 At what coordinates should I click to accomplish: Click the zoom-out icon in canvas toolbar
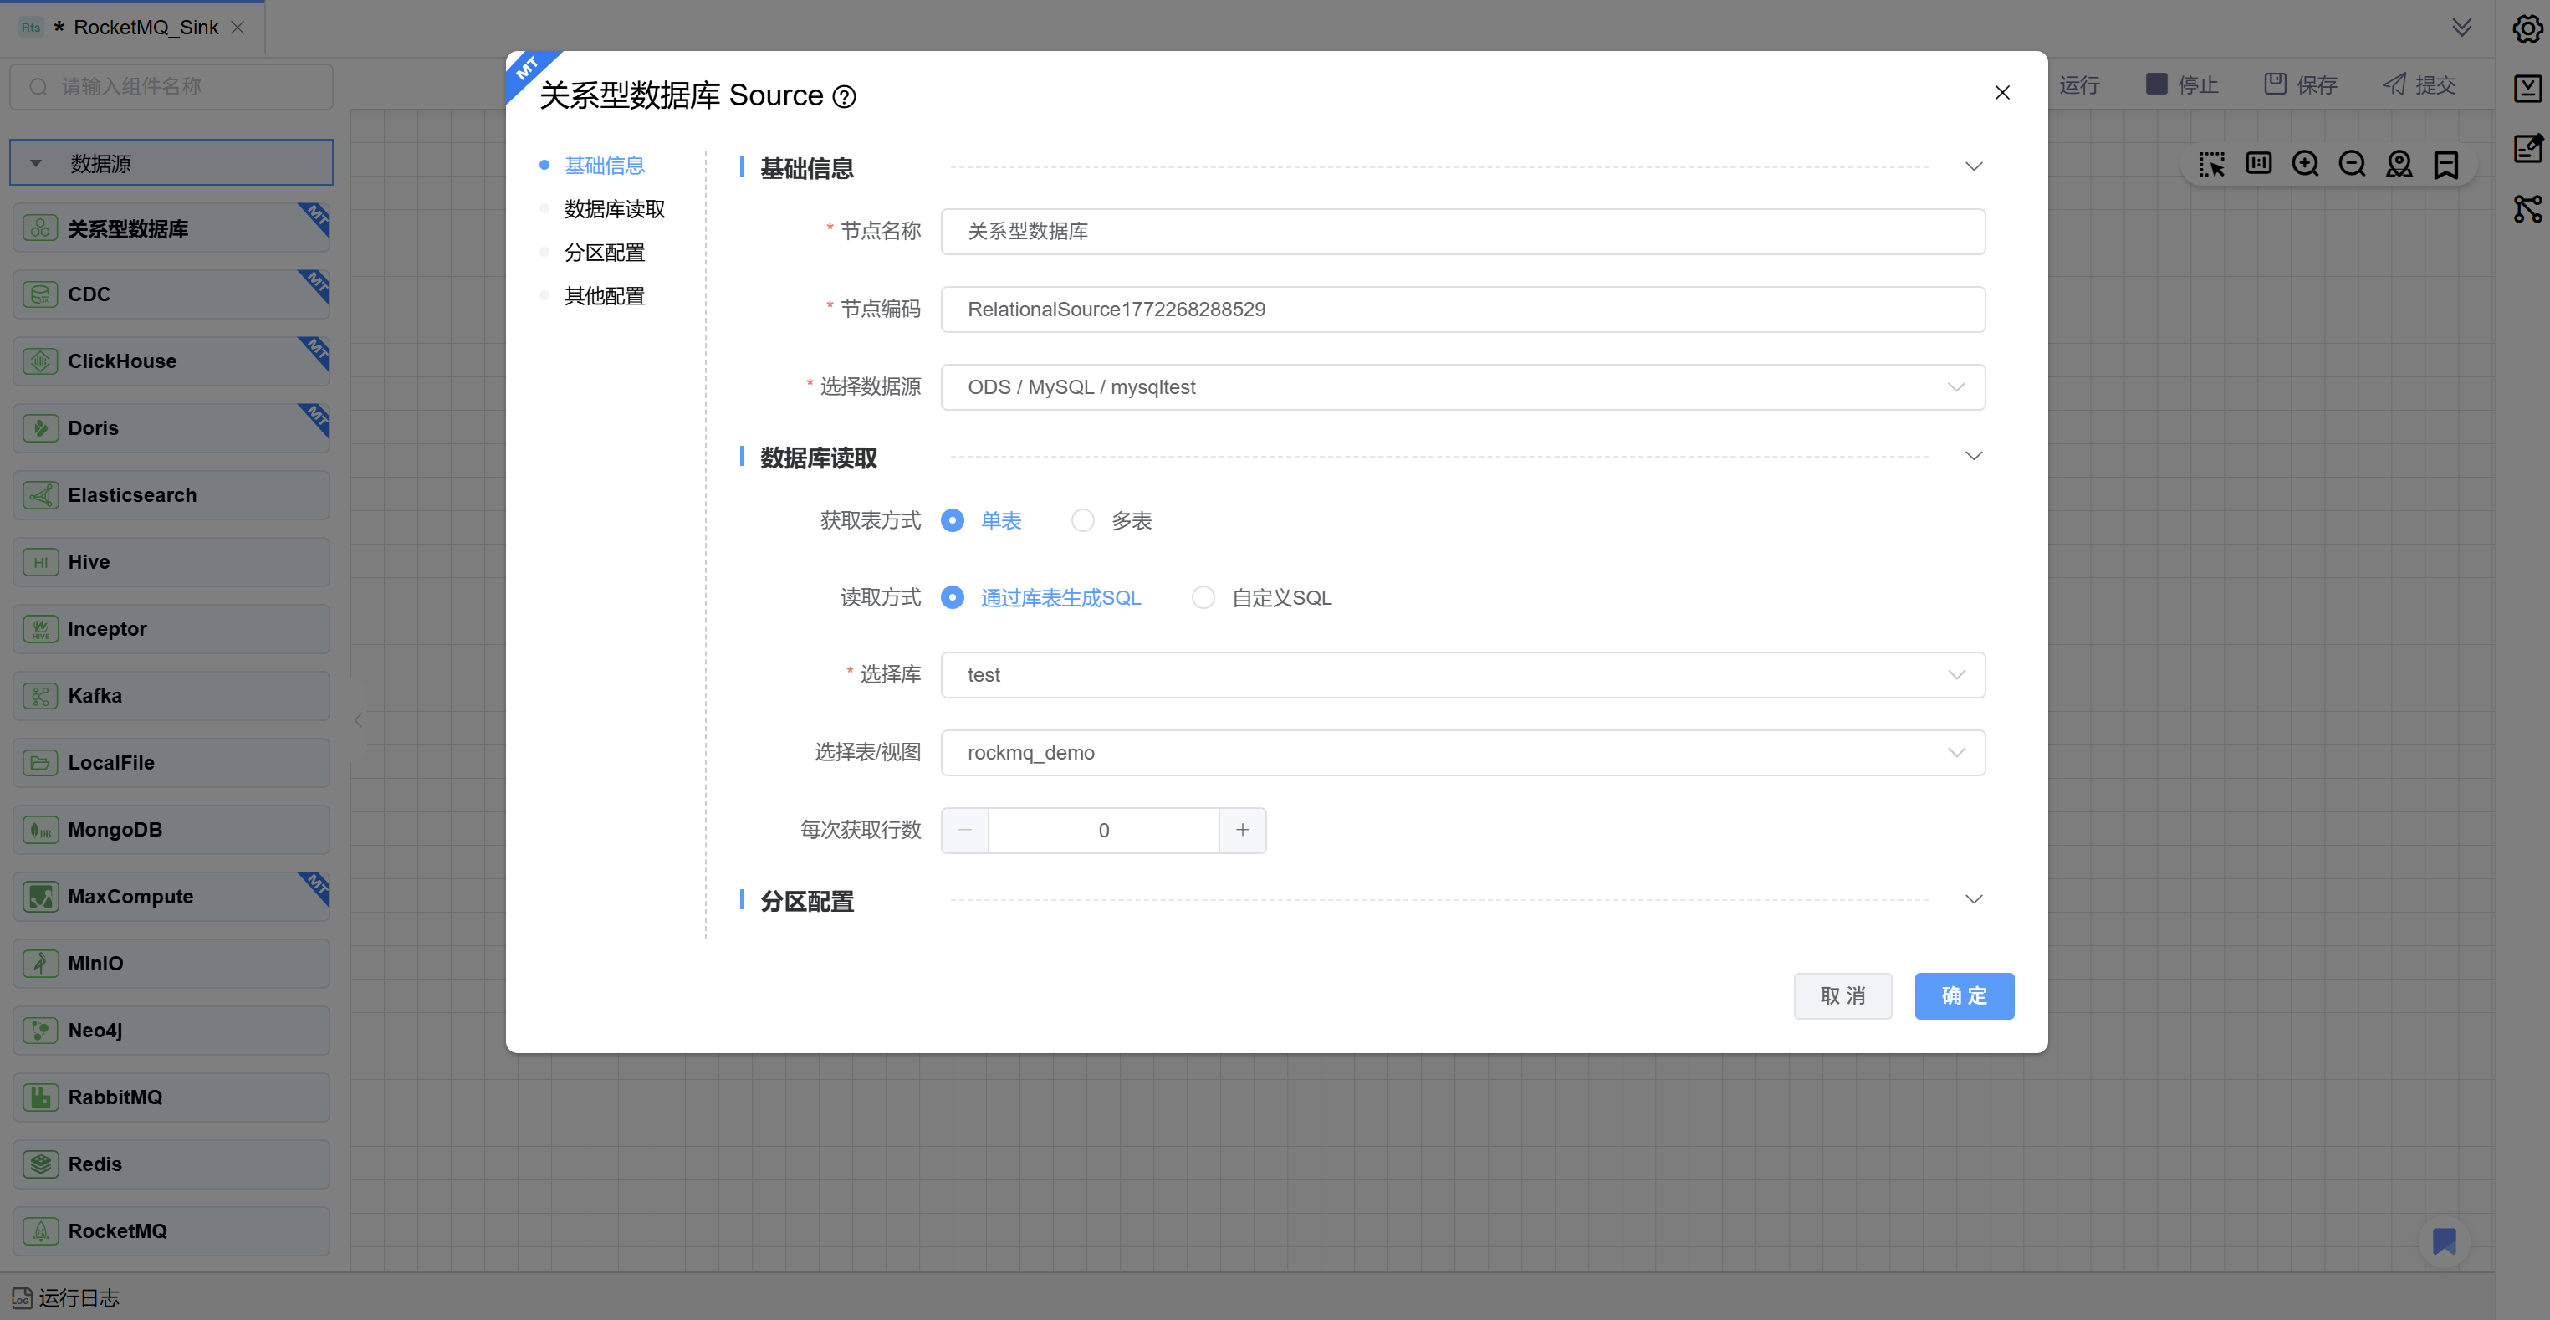coord(2351,163)
